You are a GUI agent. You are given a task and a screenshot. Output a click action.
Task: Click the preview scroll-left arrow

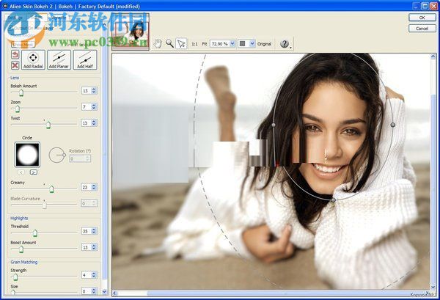click(x=115, y=293)
